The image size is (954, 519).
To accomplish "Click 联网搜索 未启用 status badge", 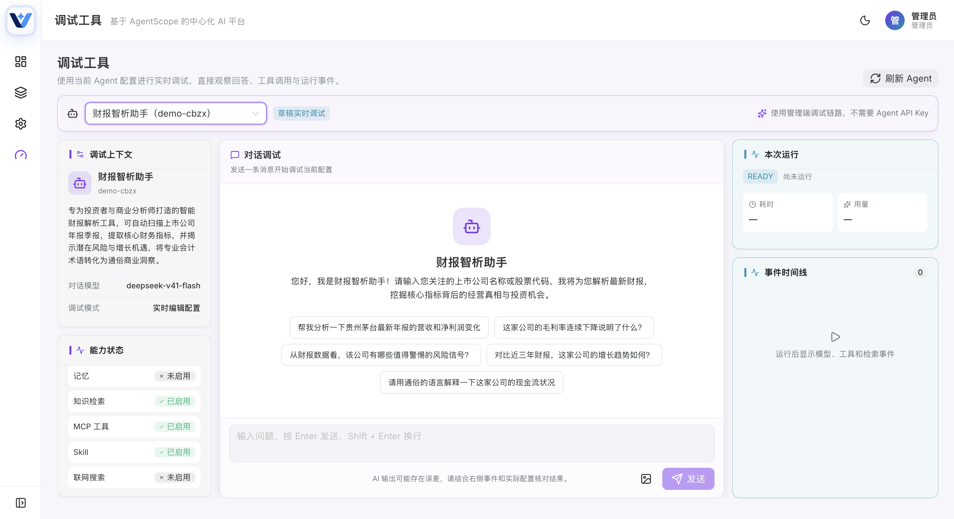I will click(x=175, y=477).
